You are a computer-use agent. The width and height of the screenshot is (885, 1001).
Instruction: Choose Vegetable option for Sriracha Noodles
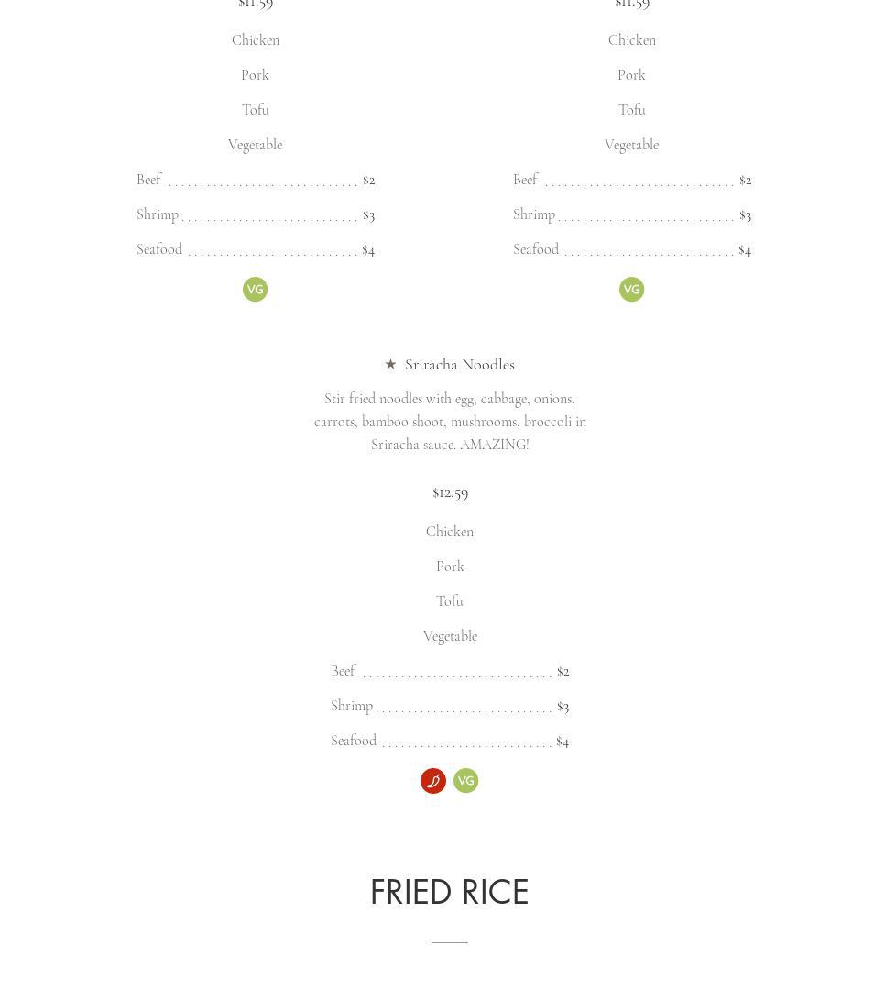point(450,636)
